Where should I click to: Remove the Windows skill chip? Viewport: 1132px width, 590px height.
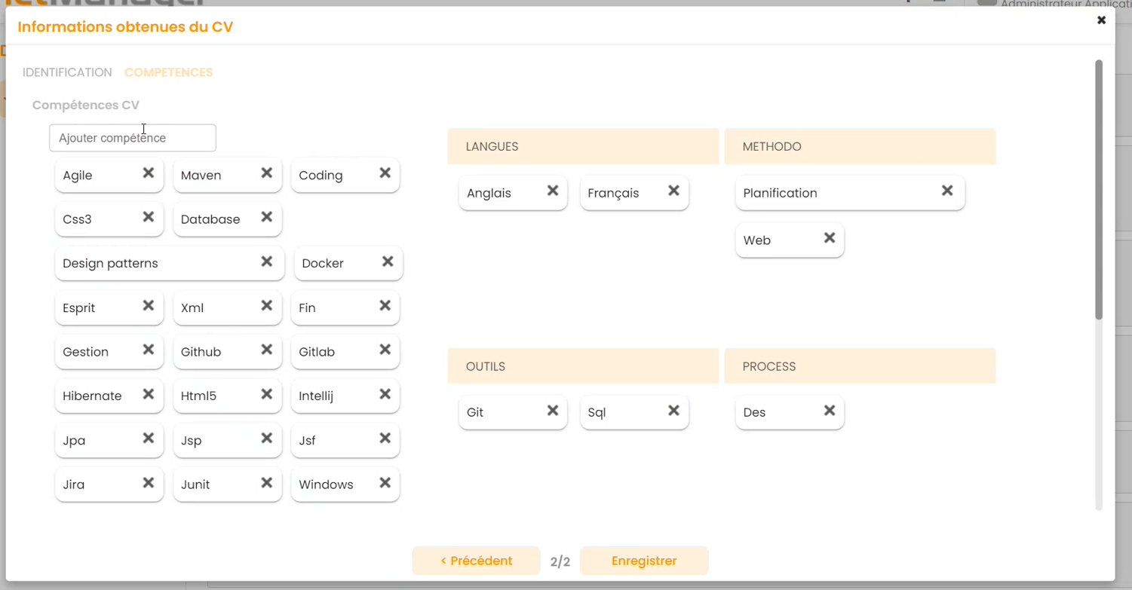pyautogui.click(x=385, y=482)
